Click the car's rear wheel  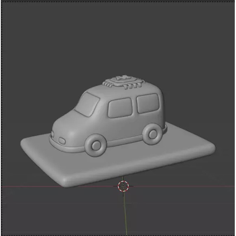(x=153, y=134)
